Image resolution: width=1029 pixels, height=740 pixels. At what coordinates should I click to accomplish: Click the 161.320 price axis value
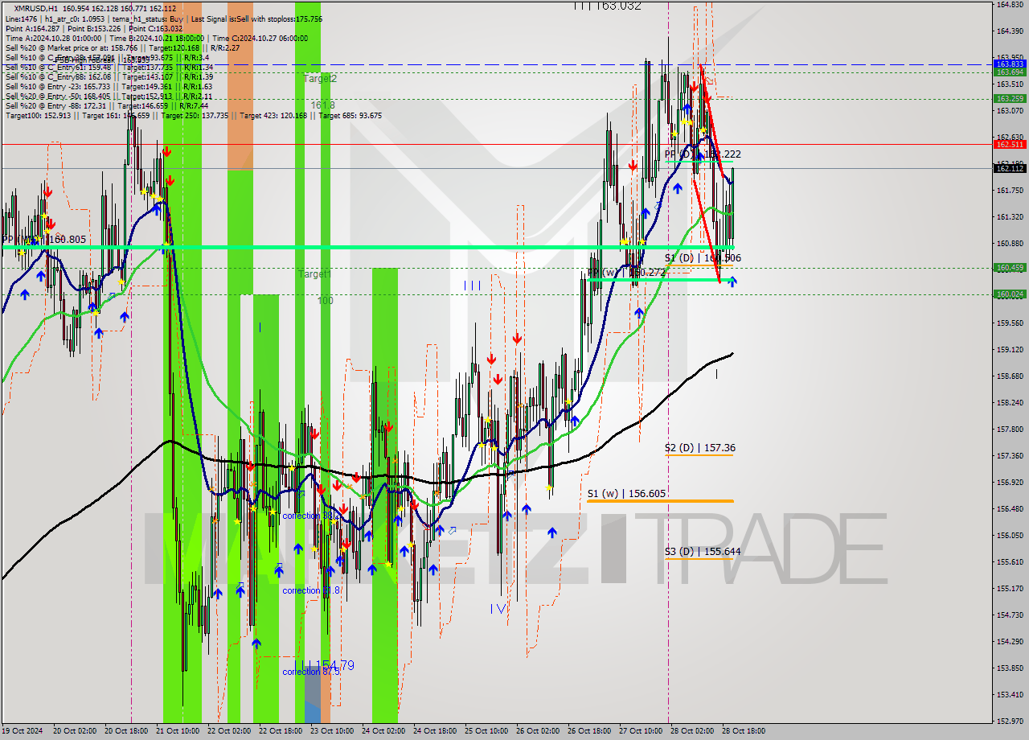pos(1009,217)
